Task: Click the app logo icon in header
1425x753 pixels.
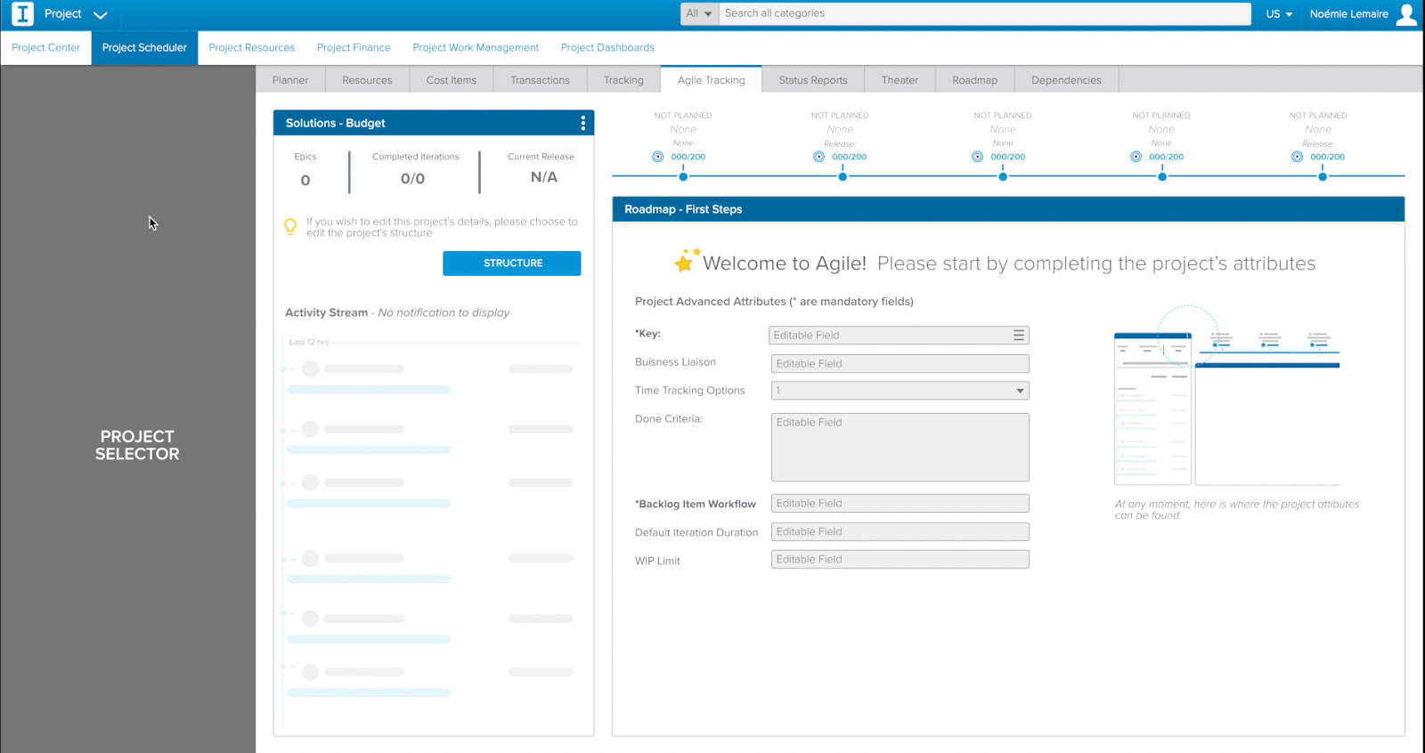Action: [22, 14]
